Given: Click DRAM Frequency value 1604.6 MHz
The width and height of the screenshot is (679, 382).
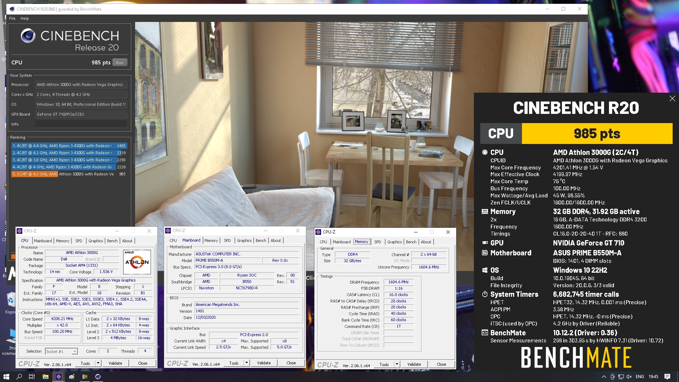Looking at the screenshot, I should [x=399, y=282].
